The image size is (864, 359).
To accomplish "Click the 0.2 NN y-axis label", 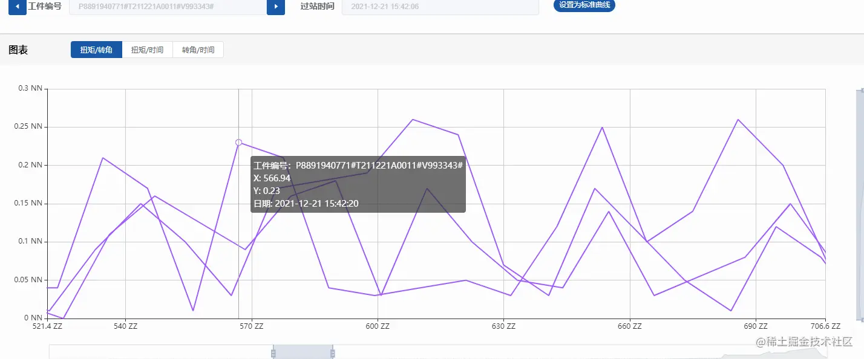I will (x=30, y=165).
